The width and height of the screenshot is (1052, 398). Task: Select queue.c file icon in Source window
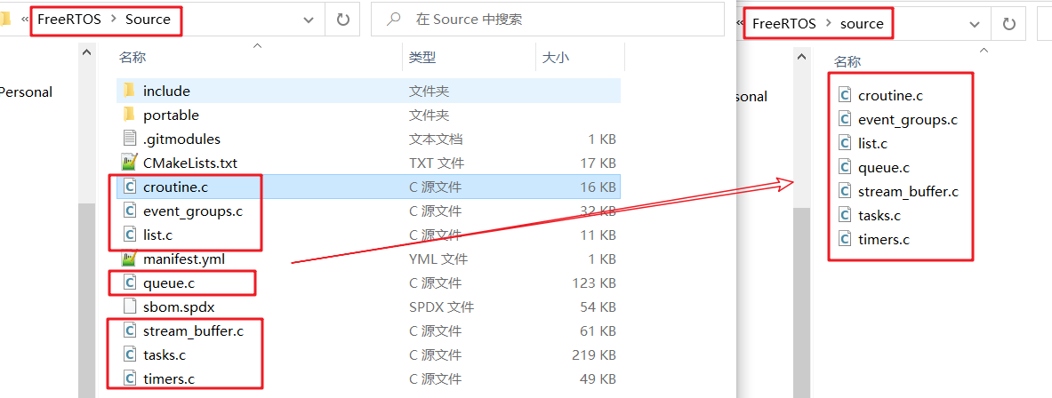point(130,283)
